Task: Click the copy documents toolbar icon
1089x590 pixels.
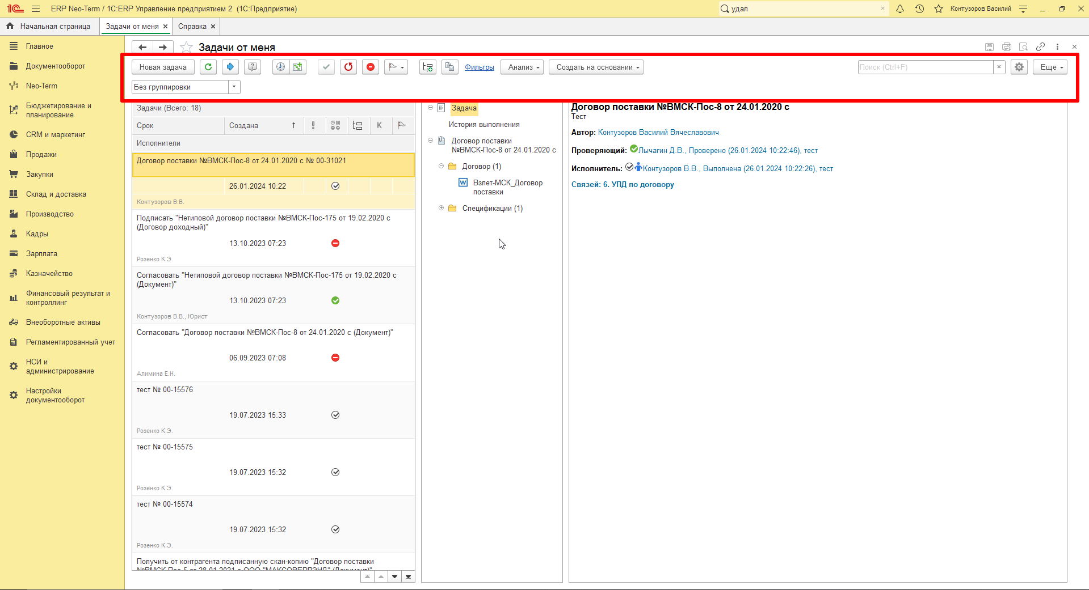Action: point(450,67)
